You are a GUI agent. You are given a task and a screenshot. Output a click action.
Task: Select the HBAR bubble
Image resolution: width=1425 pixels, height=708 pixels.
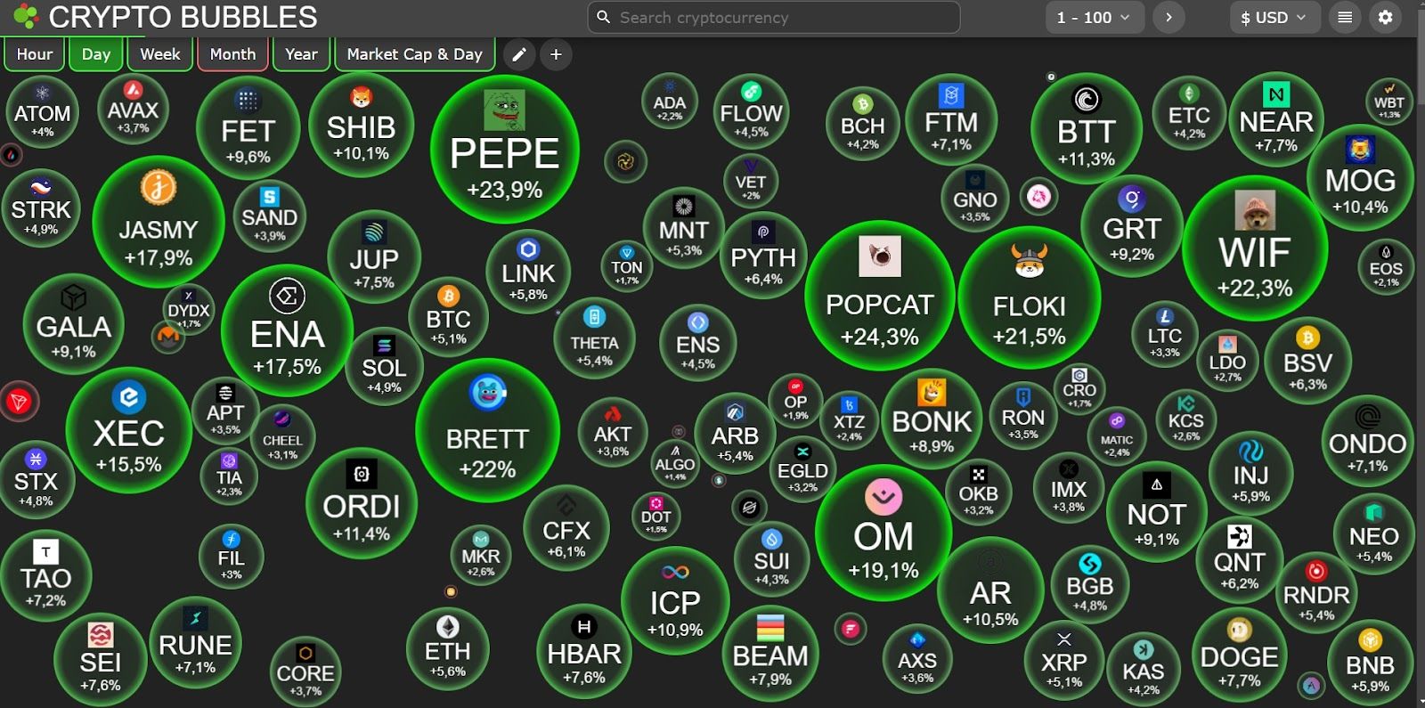584,650
